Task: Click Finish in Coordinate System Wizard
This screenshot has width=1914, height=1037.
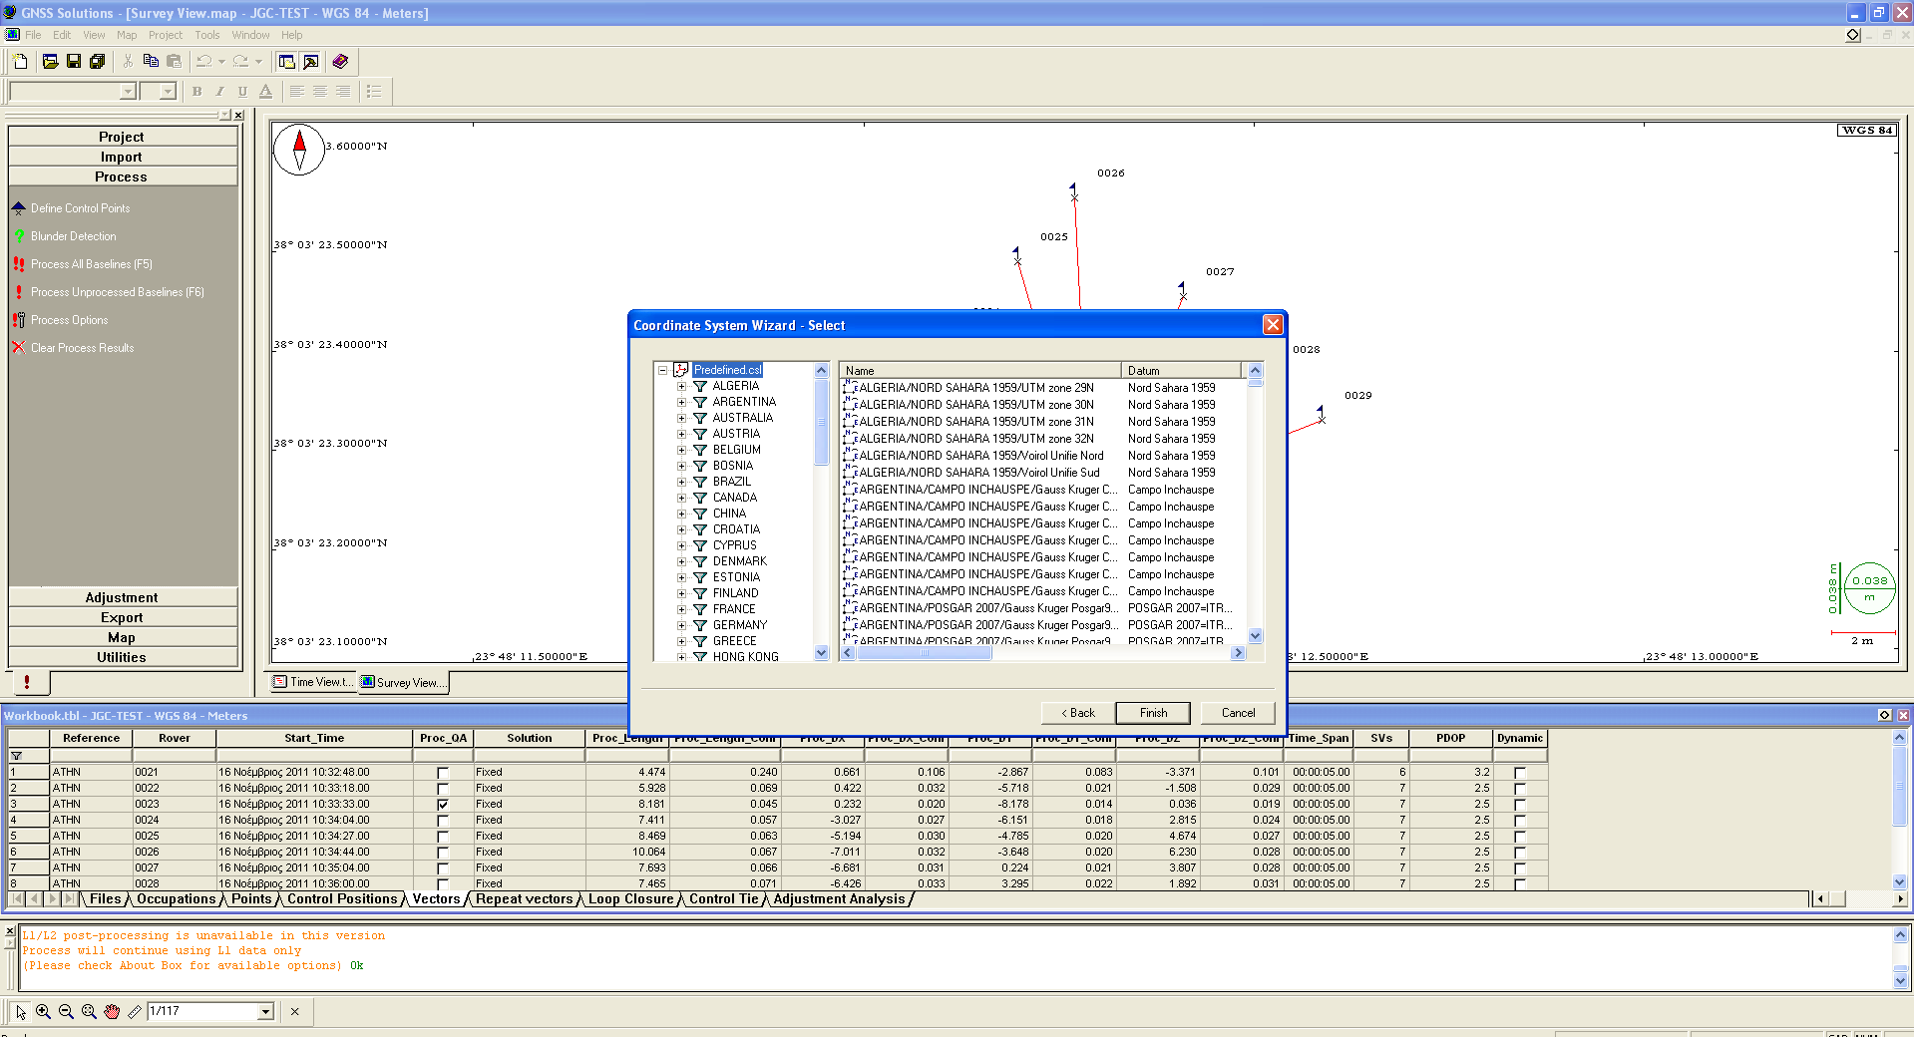Action: click(1153, 713)
